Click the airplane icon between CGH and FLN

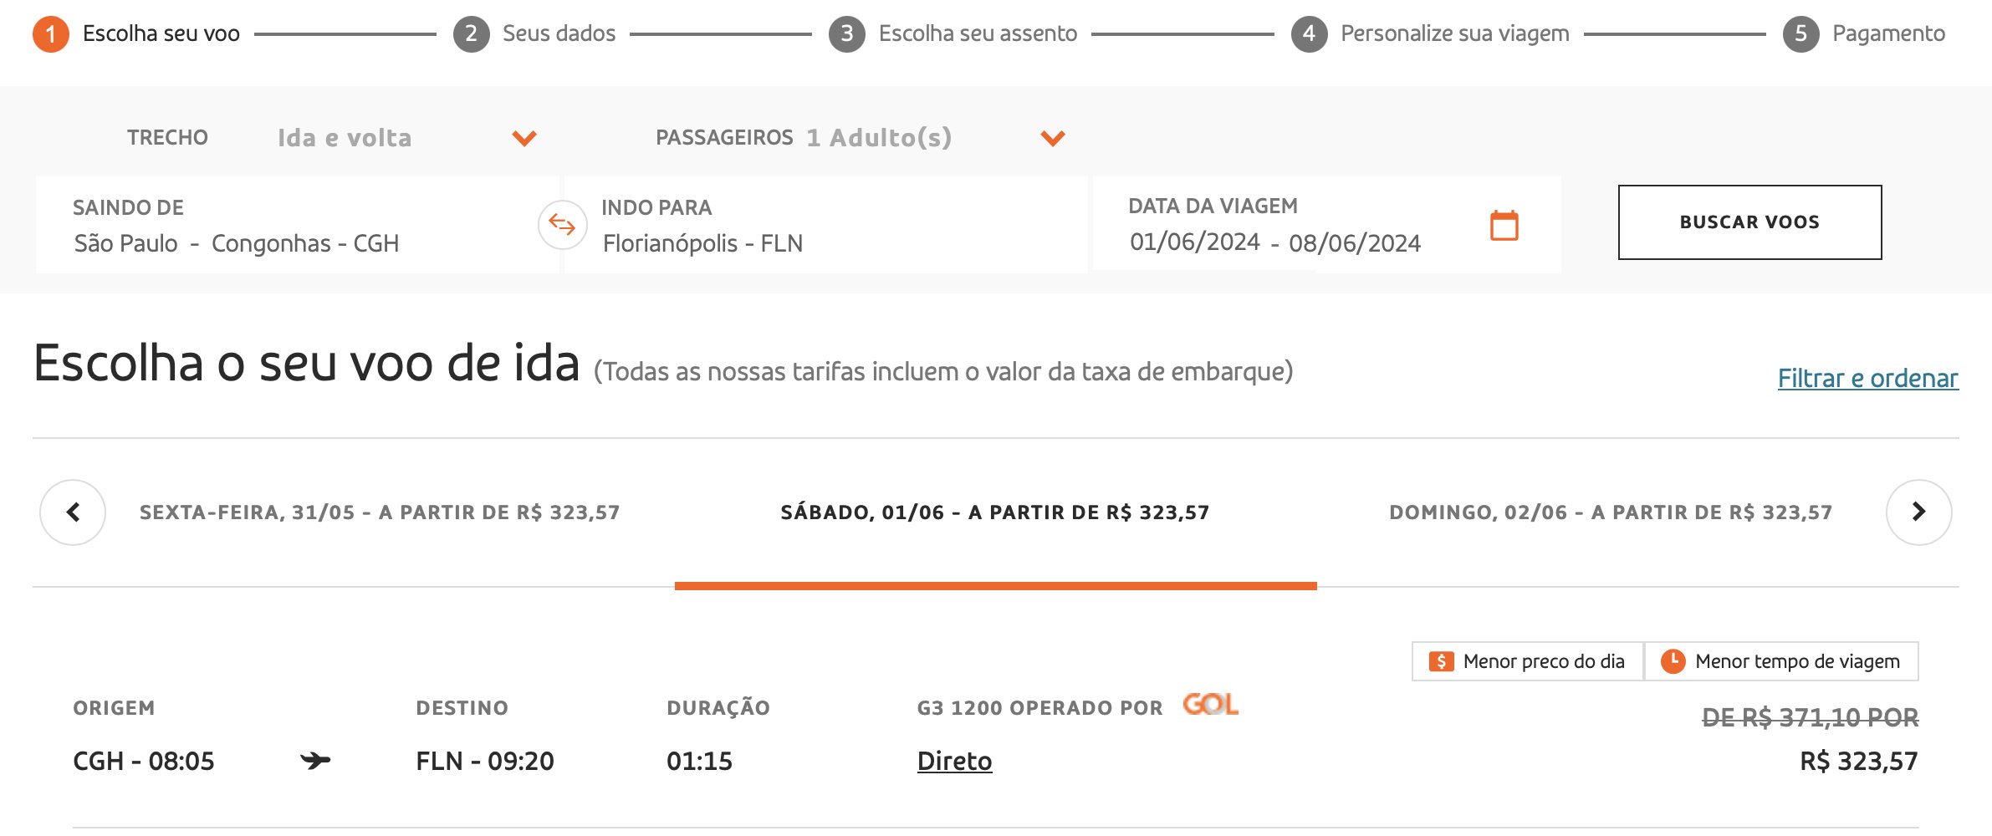coord(315,761)
